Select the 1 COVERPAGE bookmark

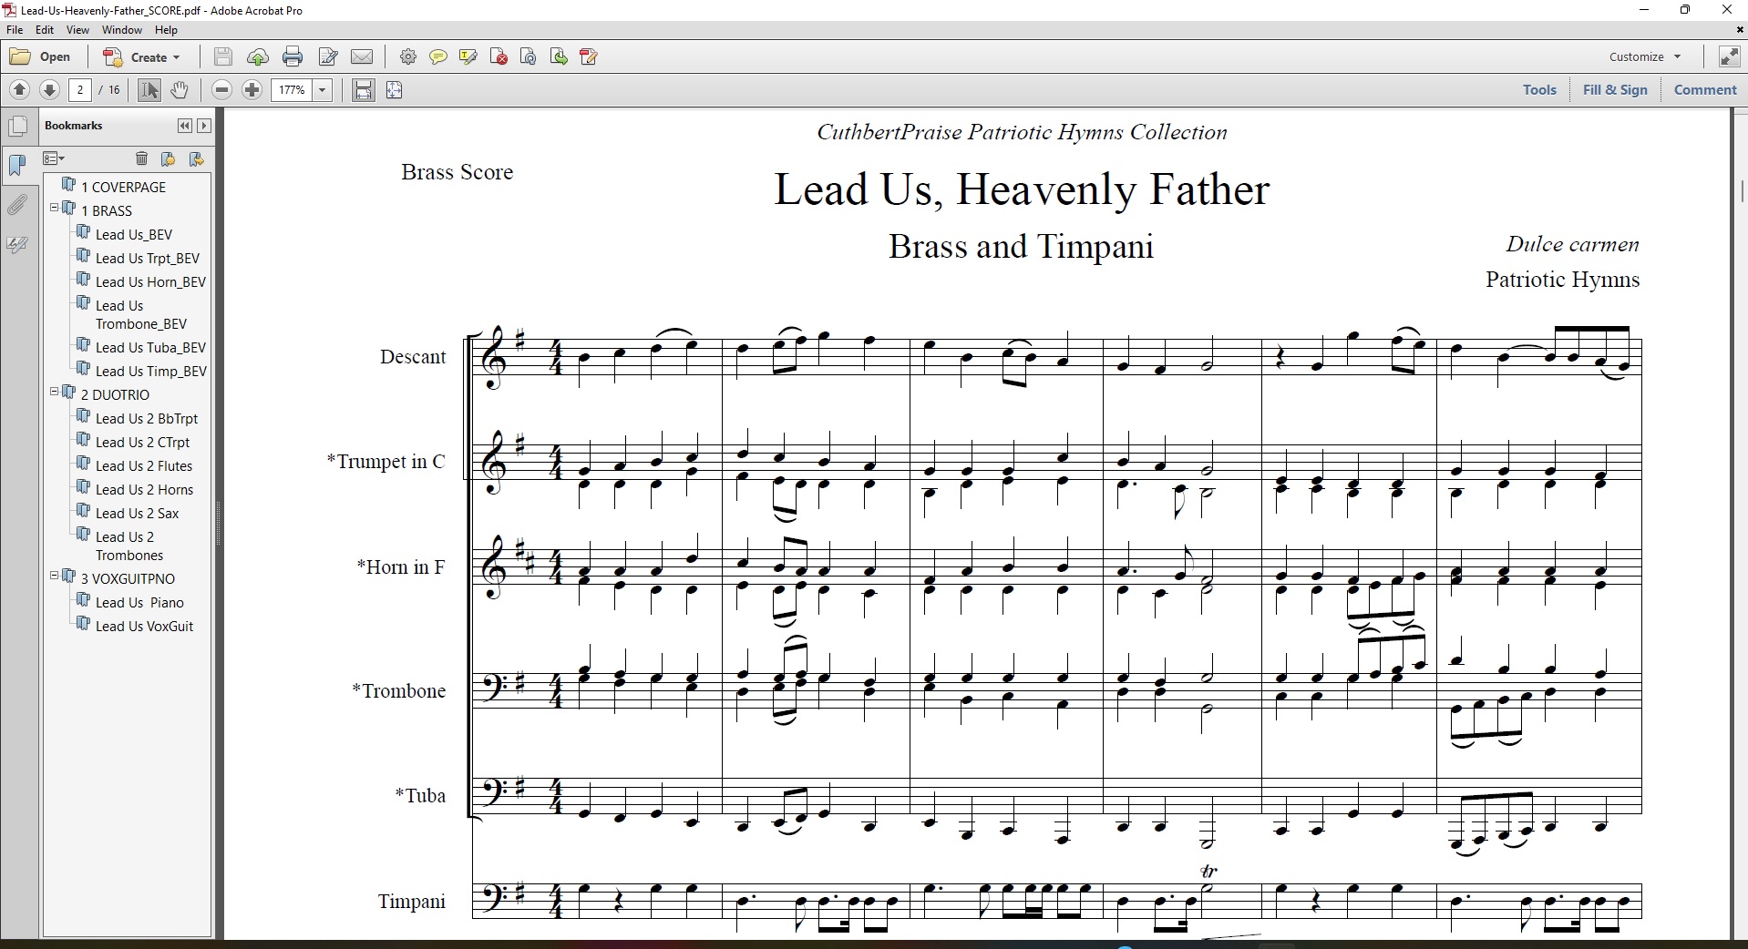(124, 188)
